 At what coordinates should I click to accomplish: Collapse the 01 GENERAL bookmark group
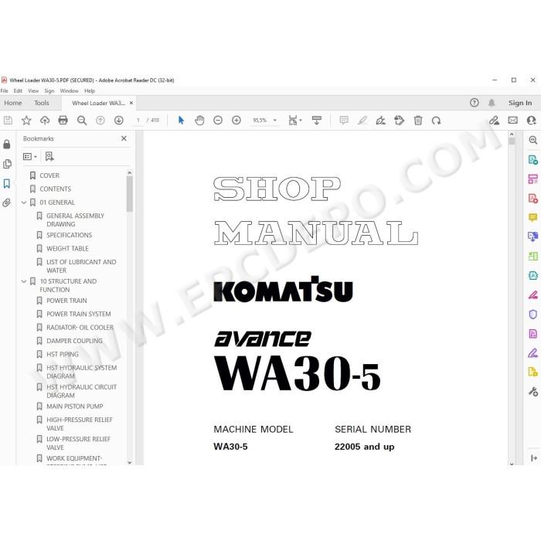[x=24, y=202]
